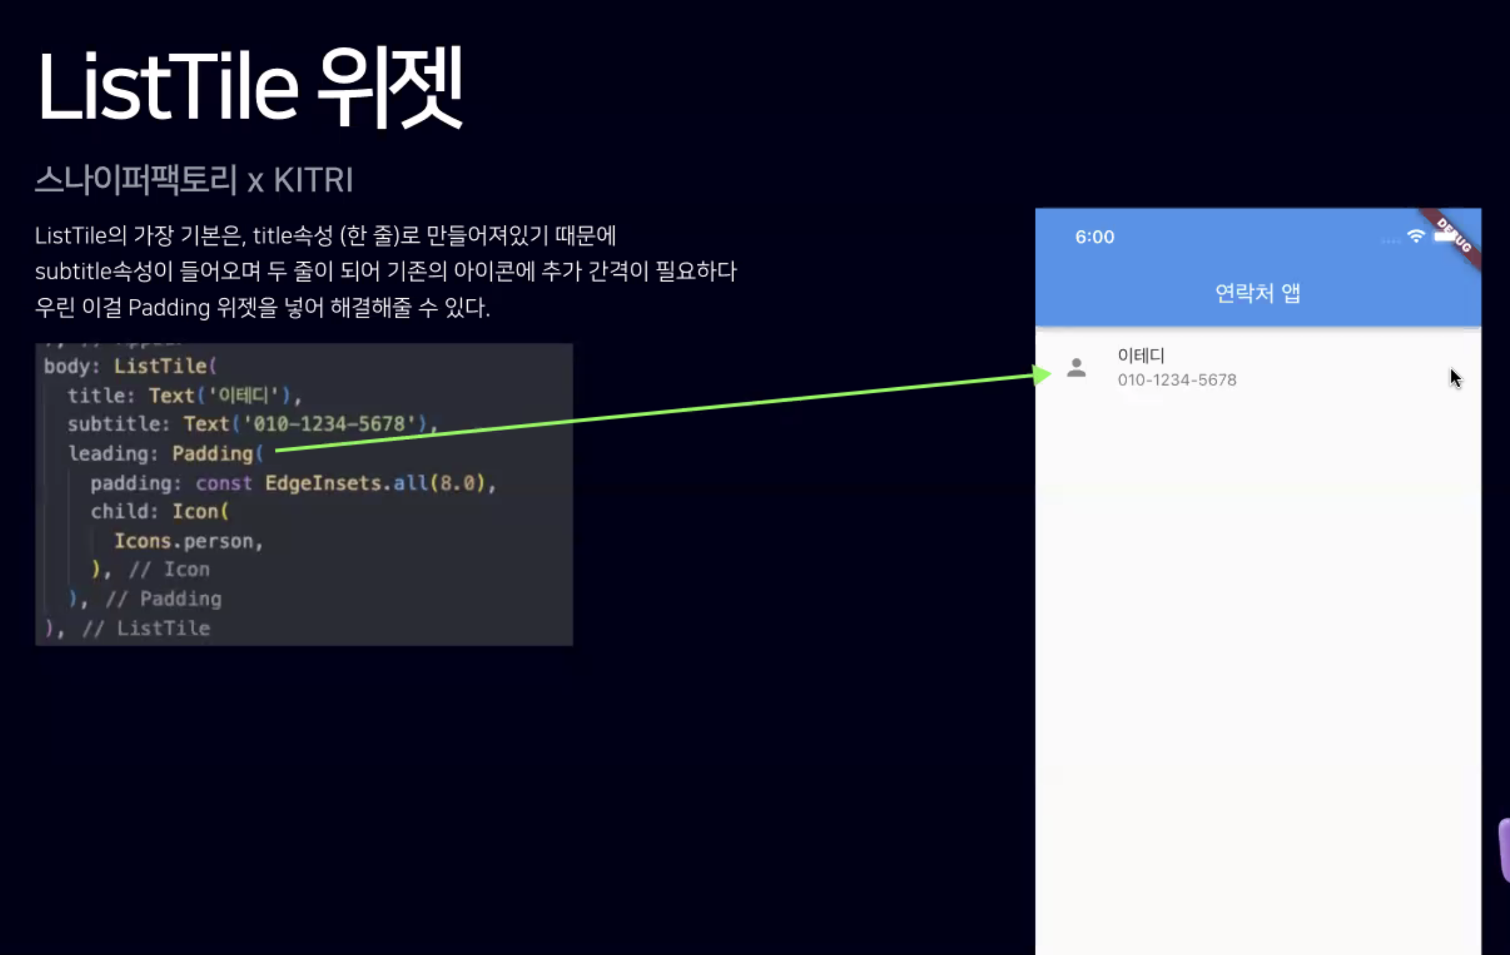Click the purple shape at the right edge
1510x955 pixels.
(x=1504, y=850)
